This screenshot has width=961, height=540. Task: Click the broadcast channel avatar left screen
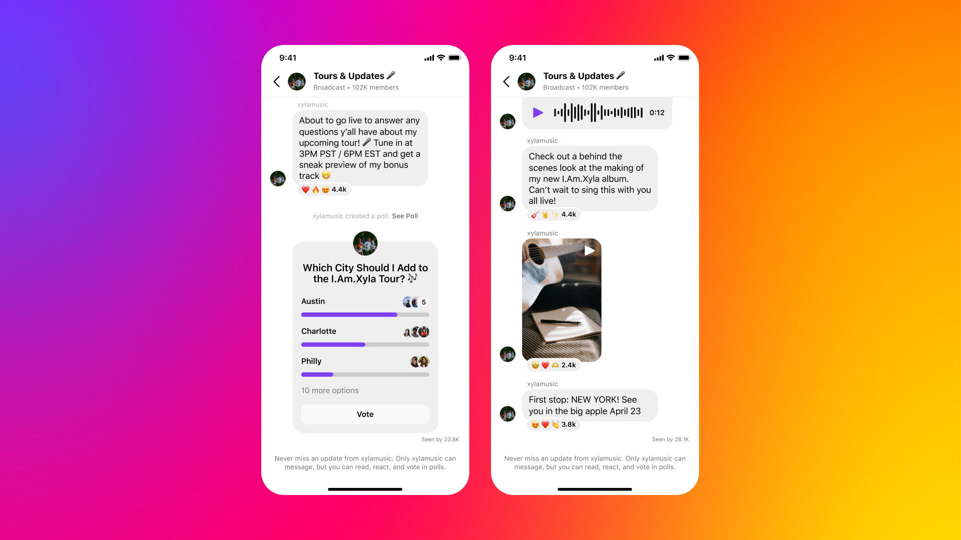tap(298, 80)
